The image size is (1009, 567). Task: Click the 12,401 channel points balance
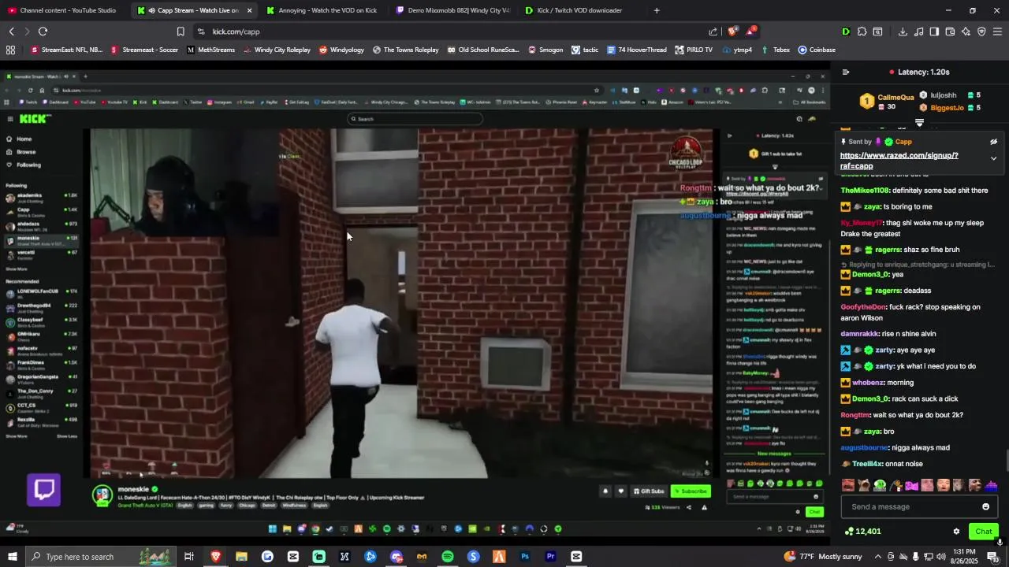pyautogui.click(x=862, y=532)
